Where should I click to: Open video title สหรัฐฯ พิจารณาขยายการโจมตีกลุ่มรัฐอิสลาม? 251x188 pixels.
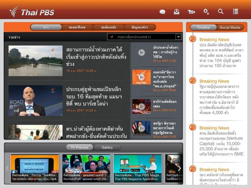click(164, 128)
